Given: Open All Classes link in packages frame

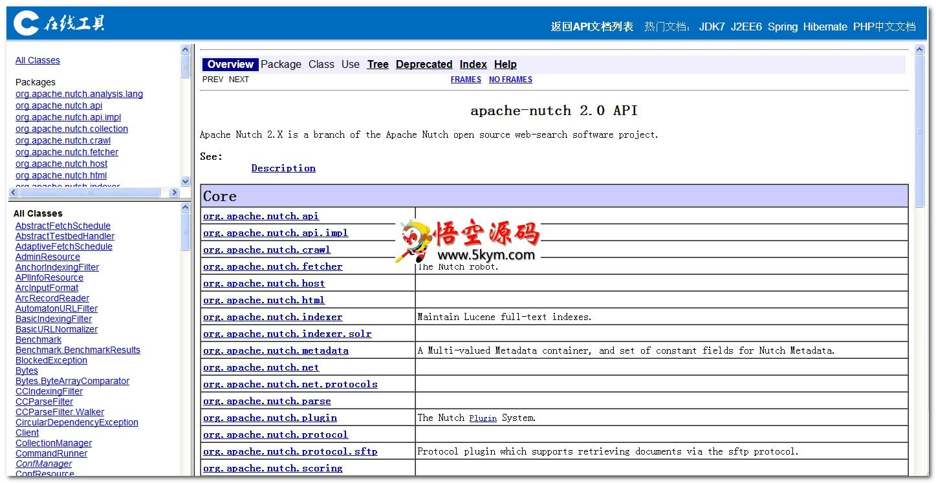Looking at the screenshot, I should pos(38,60).
